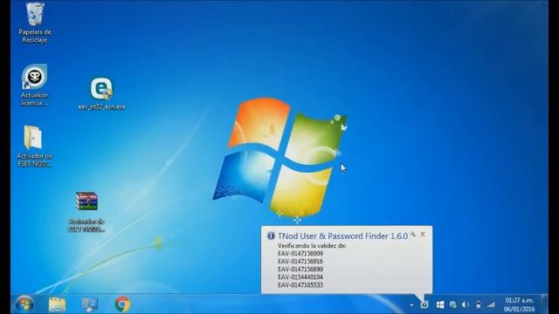This screenshot has width=559, height=314.
Task: Show hidden tray icons arrow
Action: [411, 304]
